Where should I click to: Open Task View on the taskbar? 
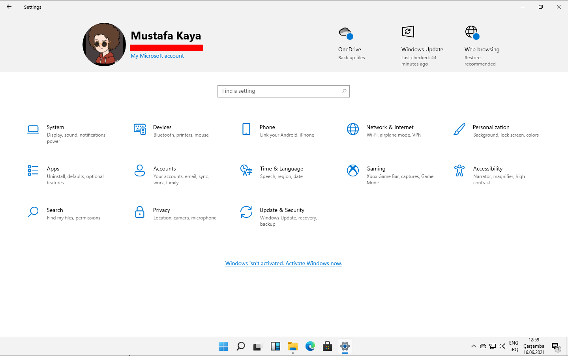point(258,347)
